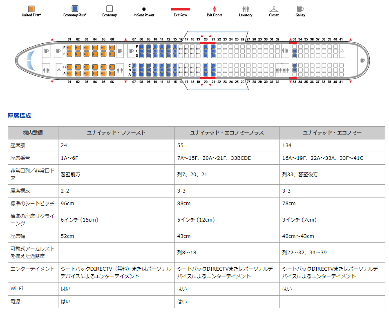Click the Galley cup icon in legend
Image resolution: width=389 pixels, height=314 pixels.
[300, 9]
